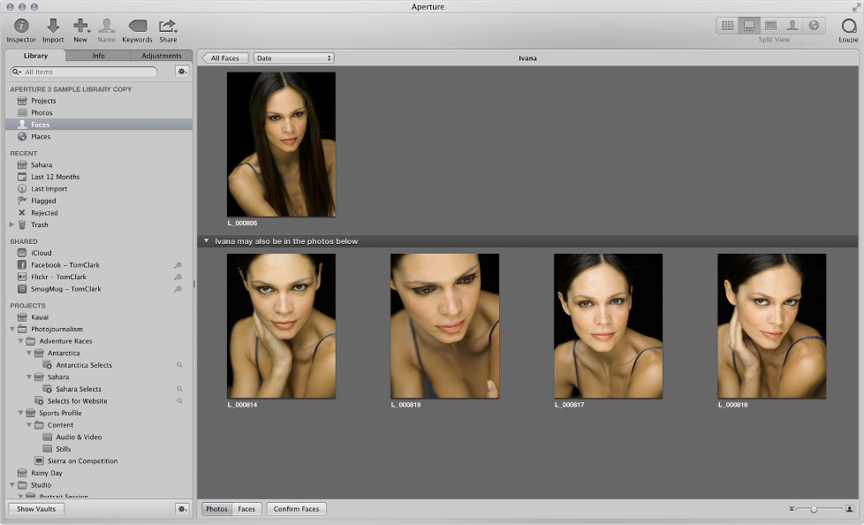Viewport: 864px width, 525px height.
Task: Open the Date sorting dropdown
Action: point(293,57)
